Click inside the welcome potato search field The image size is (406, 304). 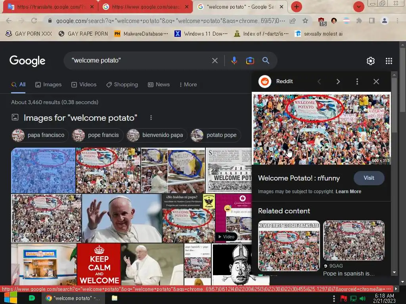[x=140, y=61]
